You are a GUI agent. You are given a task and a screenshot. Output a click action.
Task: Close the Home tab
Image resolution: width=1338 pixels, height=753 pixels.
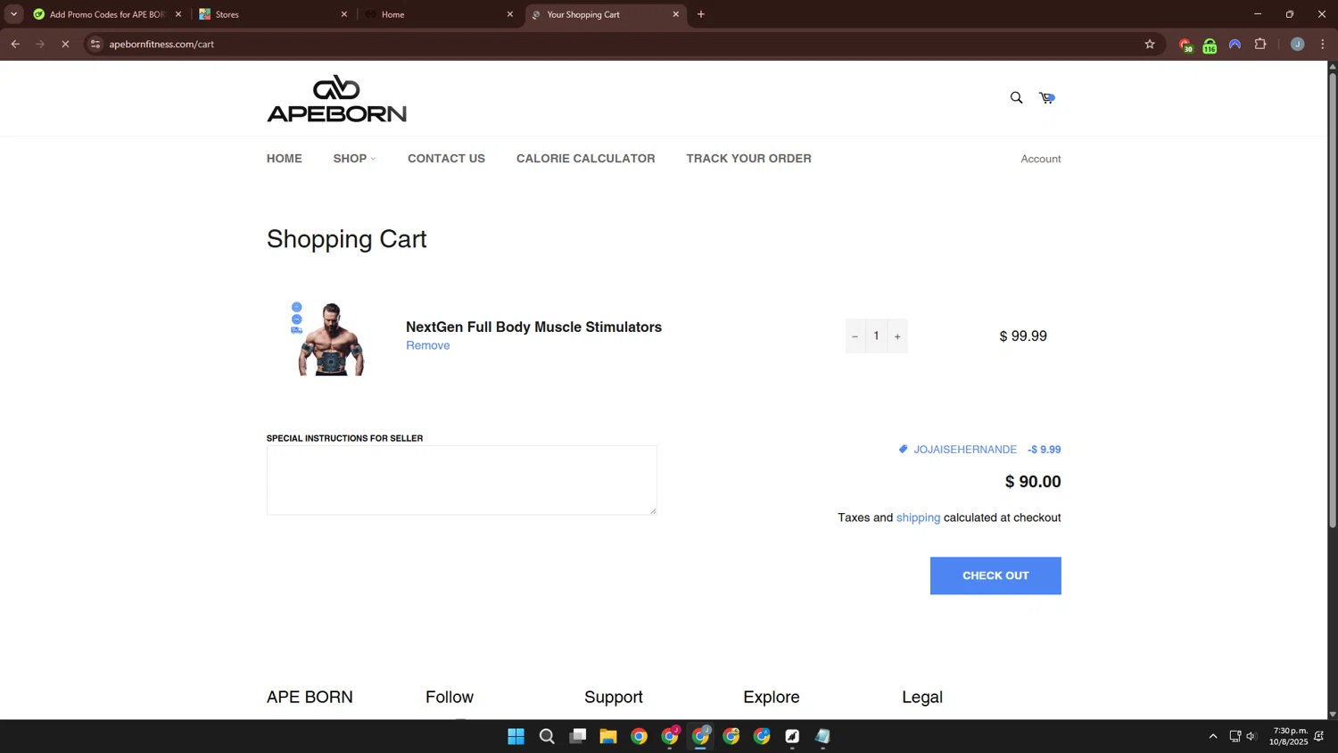tap(510, 14)
